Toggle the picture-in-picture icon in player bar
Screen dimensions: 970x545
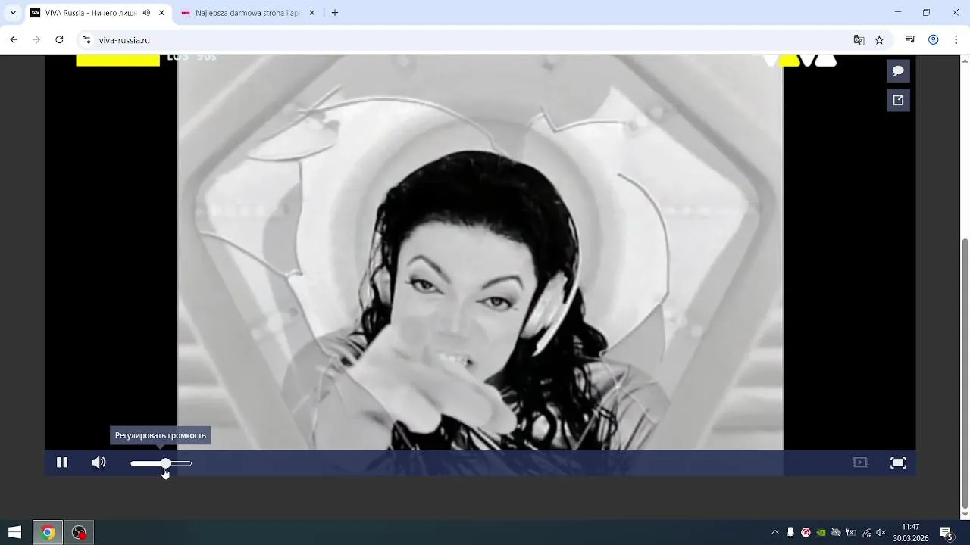tap(860, 462)
